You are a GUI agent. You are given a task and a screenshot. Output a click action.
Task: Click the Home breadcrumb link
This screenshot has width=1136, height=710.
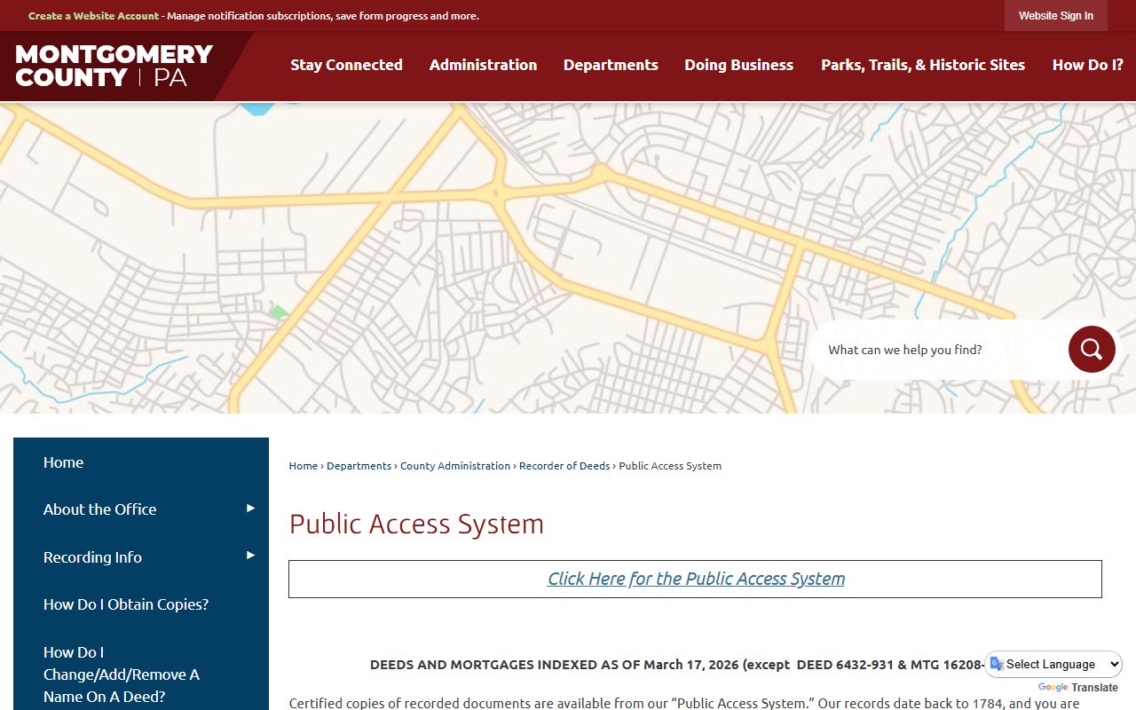tap(304, 466)
